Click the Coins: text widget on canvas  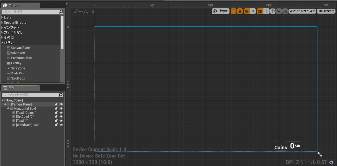(x=281, y=148)
